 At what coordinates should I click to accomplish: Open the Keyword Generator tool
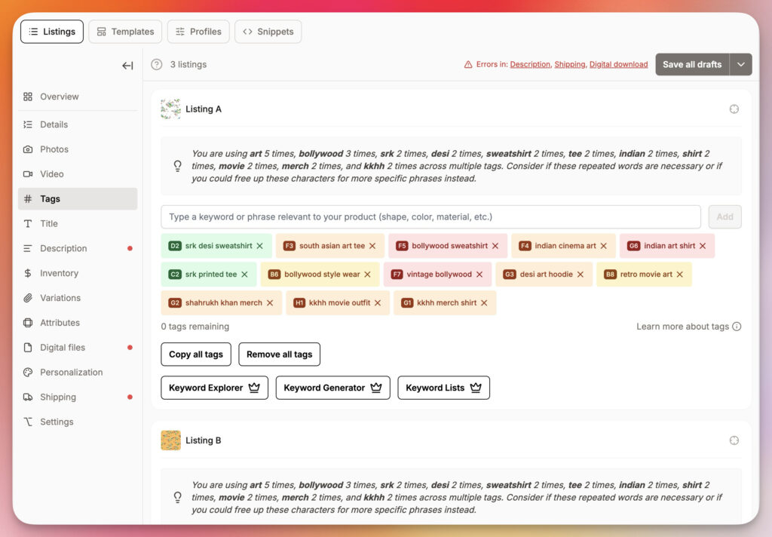point(332,388)
